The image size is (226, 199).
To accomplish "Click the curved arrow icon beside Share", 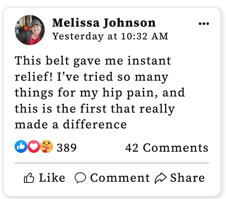I will click(x=161, y=178).
